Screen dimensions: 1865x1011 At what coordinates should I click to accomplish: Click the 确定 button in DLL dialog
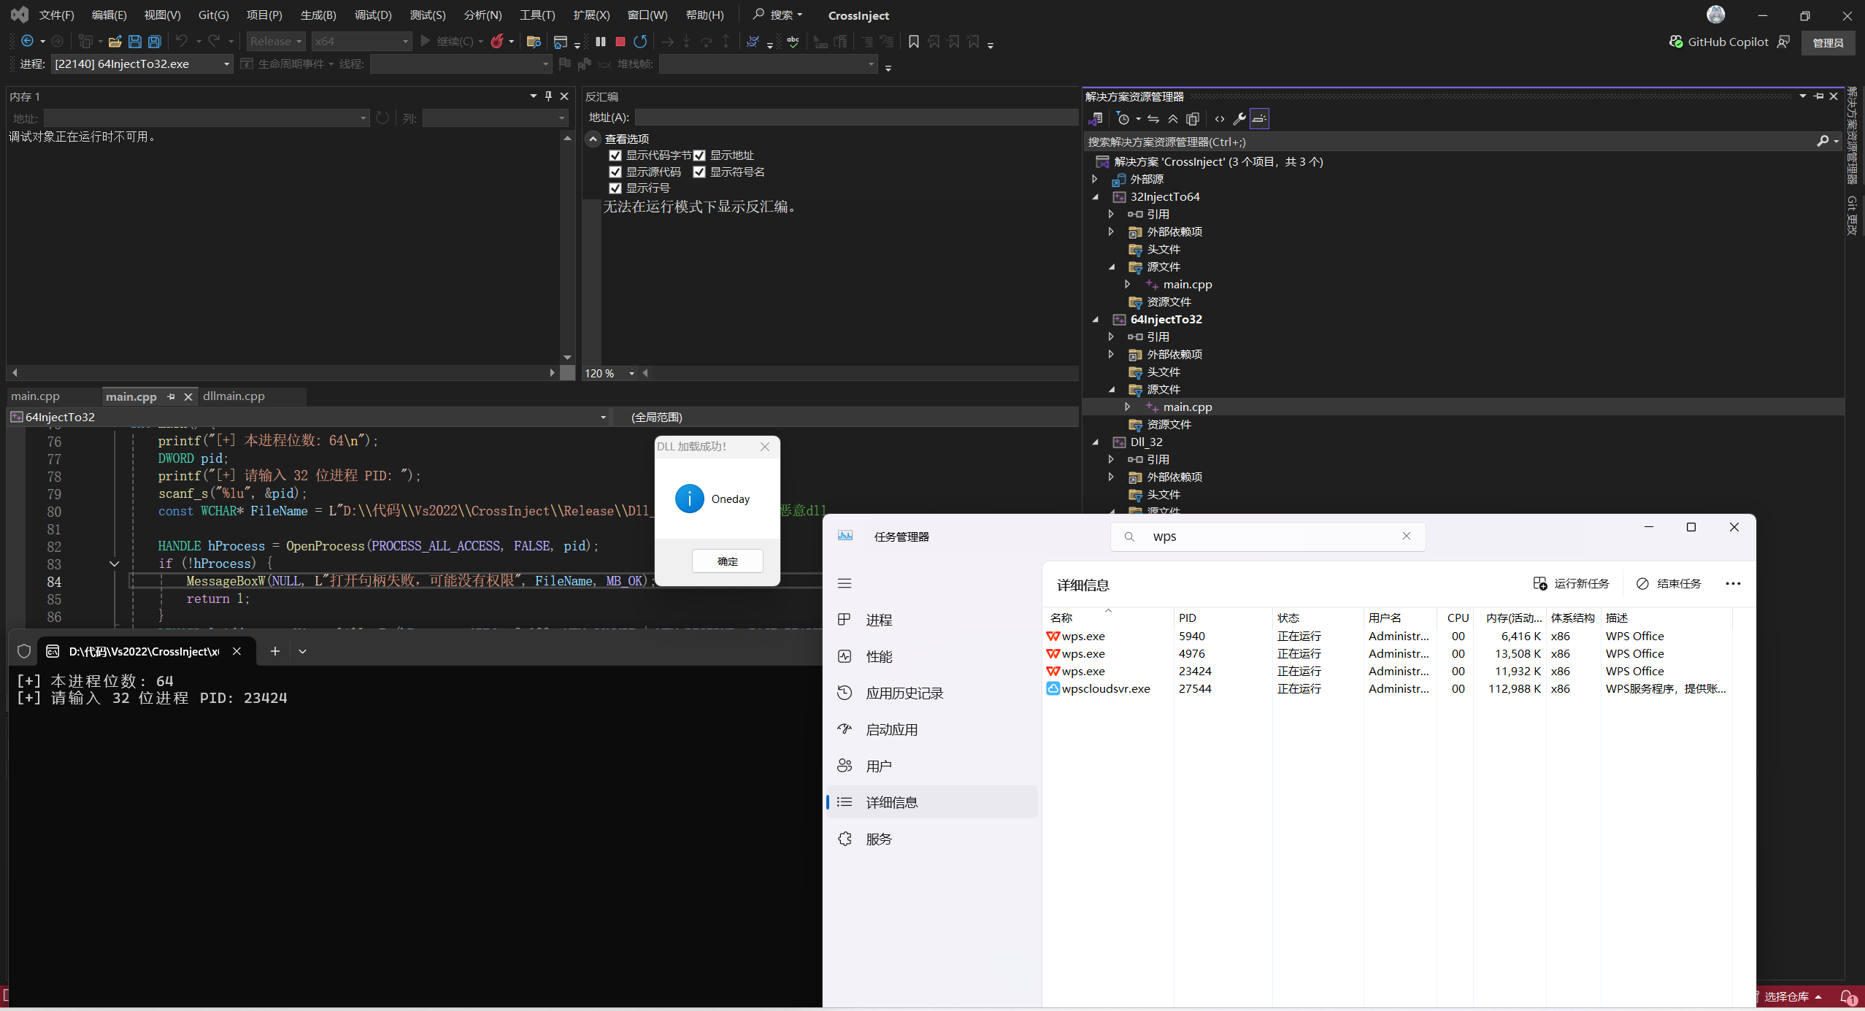pos(727,561)
